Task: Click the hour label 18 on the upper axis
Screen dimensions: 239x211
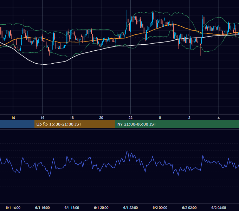Action: coord(72,118)
